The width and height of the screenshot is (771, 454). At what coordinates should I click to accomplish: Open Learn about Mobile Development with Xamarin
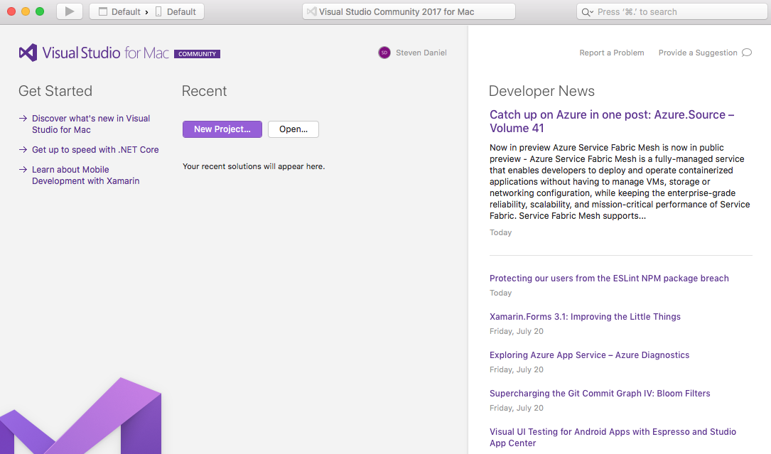(85, 175)
